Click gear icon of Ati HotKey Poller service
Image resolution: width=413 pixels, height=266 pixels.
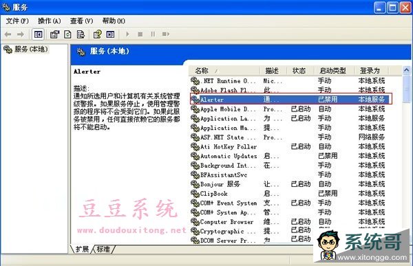tap(195, 146)
